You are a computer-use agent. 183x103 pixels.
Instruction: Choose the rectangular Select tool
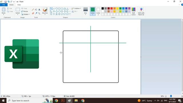click(x=18, y=9)
